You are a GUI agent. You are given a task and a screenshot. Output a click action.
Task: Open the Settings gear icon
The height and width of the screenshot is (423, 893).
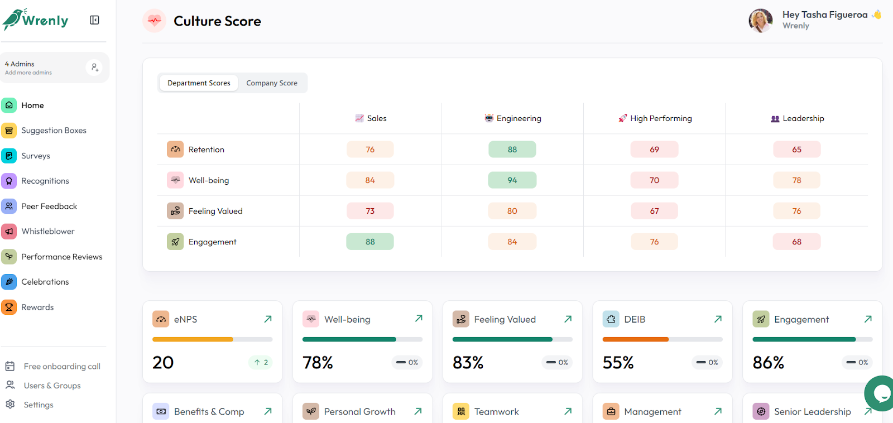click(10, 404)
